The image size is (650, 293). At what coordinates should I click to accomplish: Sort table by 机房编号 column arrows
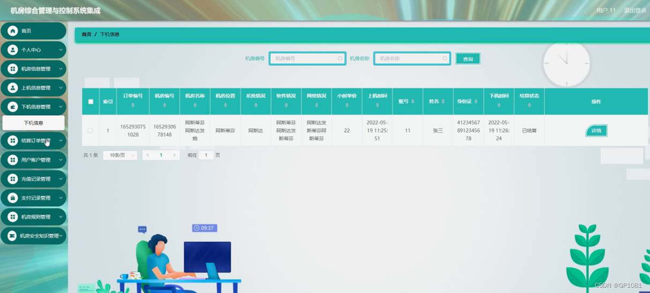(165, 105)
